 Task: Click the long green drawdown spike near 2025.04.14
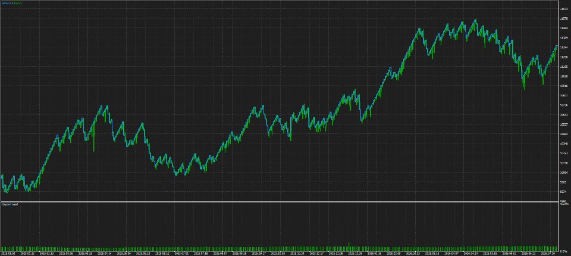(93, 139)
